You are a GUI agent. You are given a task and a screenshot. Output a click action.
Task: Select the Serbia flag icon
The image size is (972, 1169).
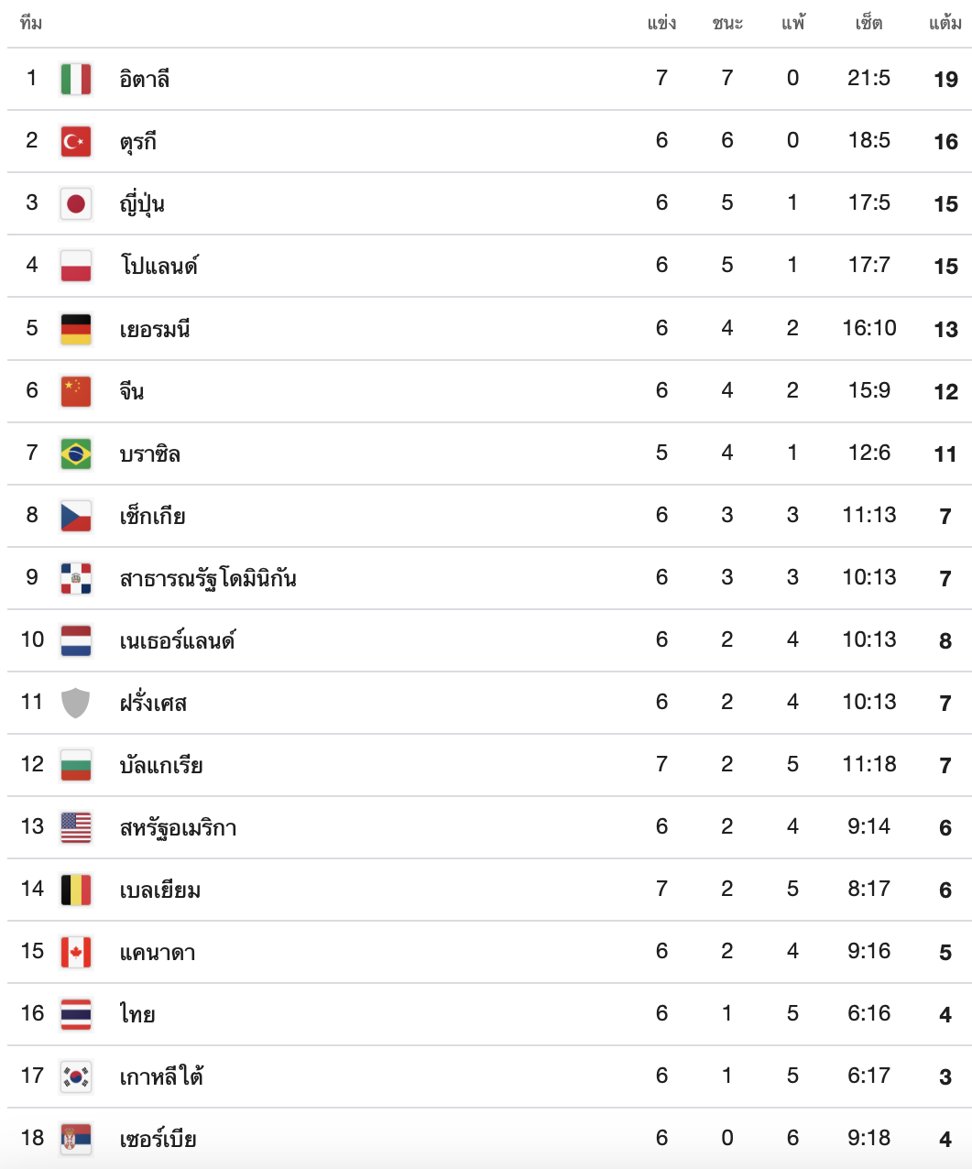point(76,1139)
